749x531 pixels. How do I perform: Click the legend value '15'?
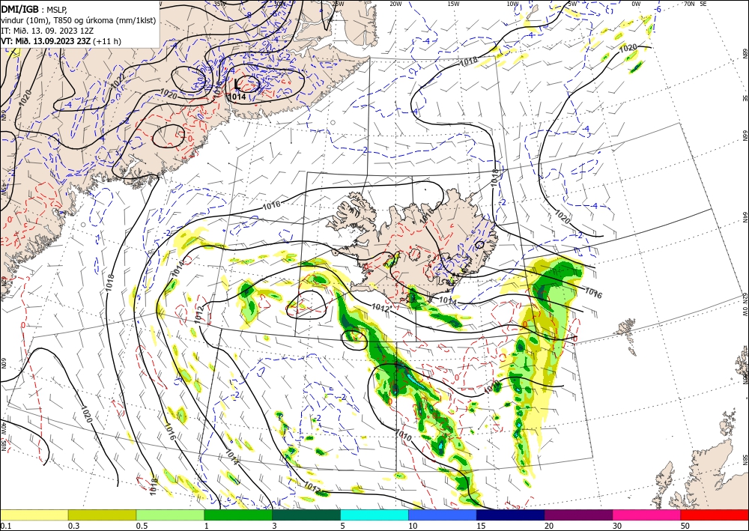pyautogui.click(x=481, y=526)
